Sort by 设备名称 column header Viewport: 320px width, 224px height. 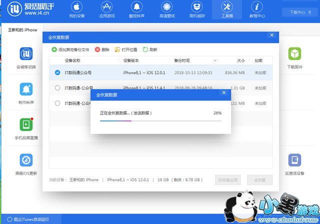point(72,60)
